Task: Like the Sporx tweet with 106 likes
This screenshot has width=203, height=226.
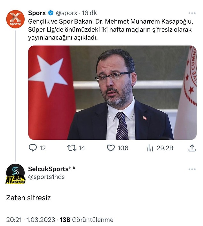Action: coord(111,148)
